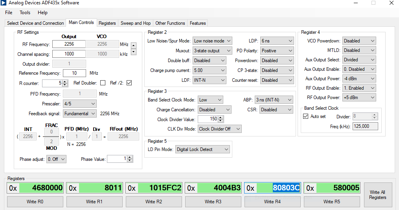Click the Write R2 button
Screen dimensions: 399x210
coord(154,202)
